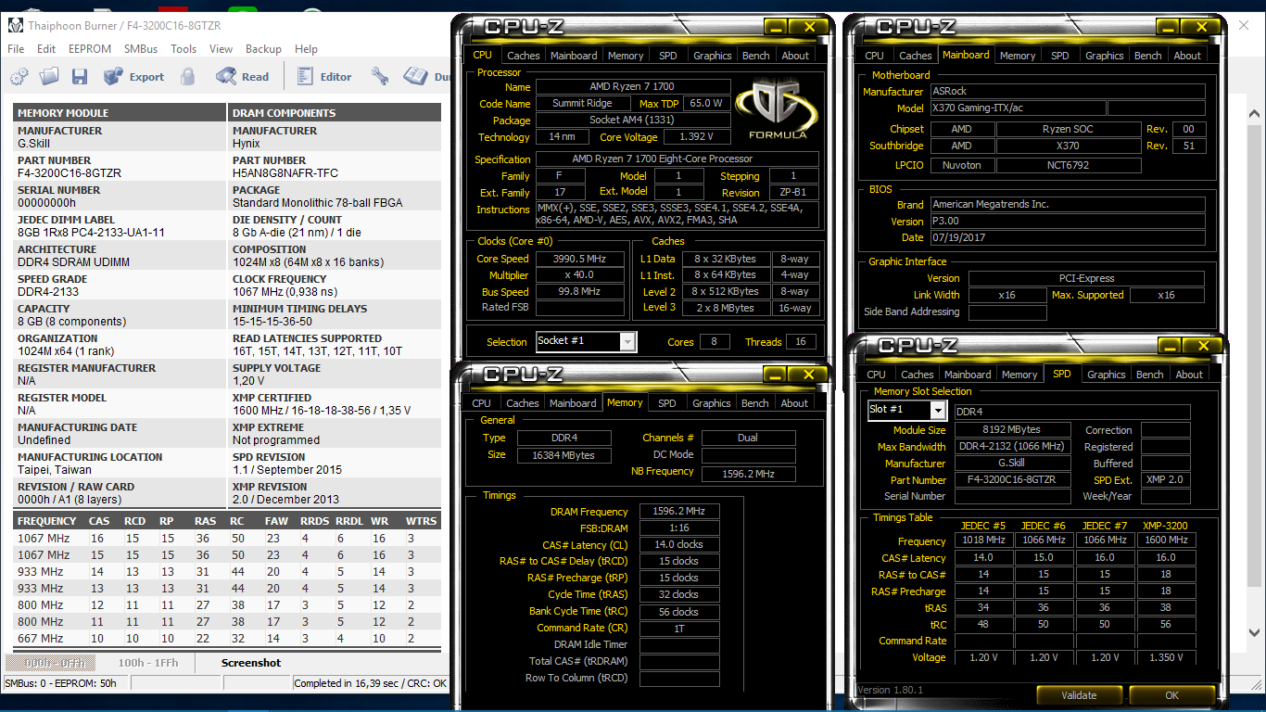Open the Backup menu
Viewport: 1266px width, 712px height.
[263, 49]
